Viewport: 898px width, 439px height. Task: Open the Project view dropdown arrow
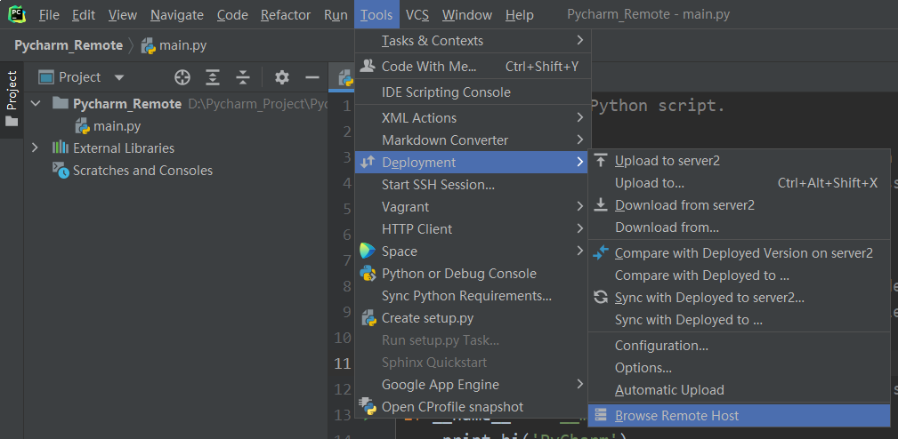(119, 77)
